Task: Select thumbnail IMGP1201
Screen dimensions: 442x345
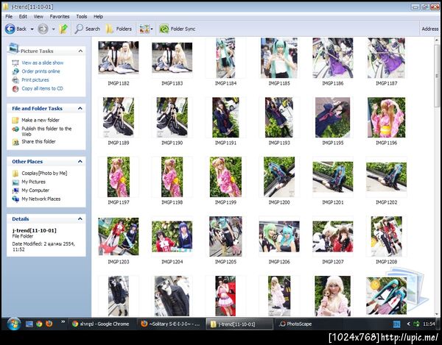Action: (333, 177)
